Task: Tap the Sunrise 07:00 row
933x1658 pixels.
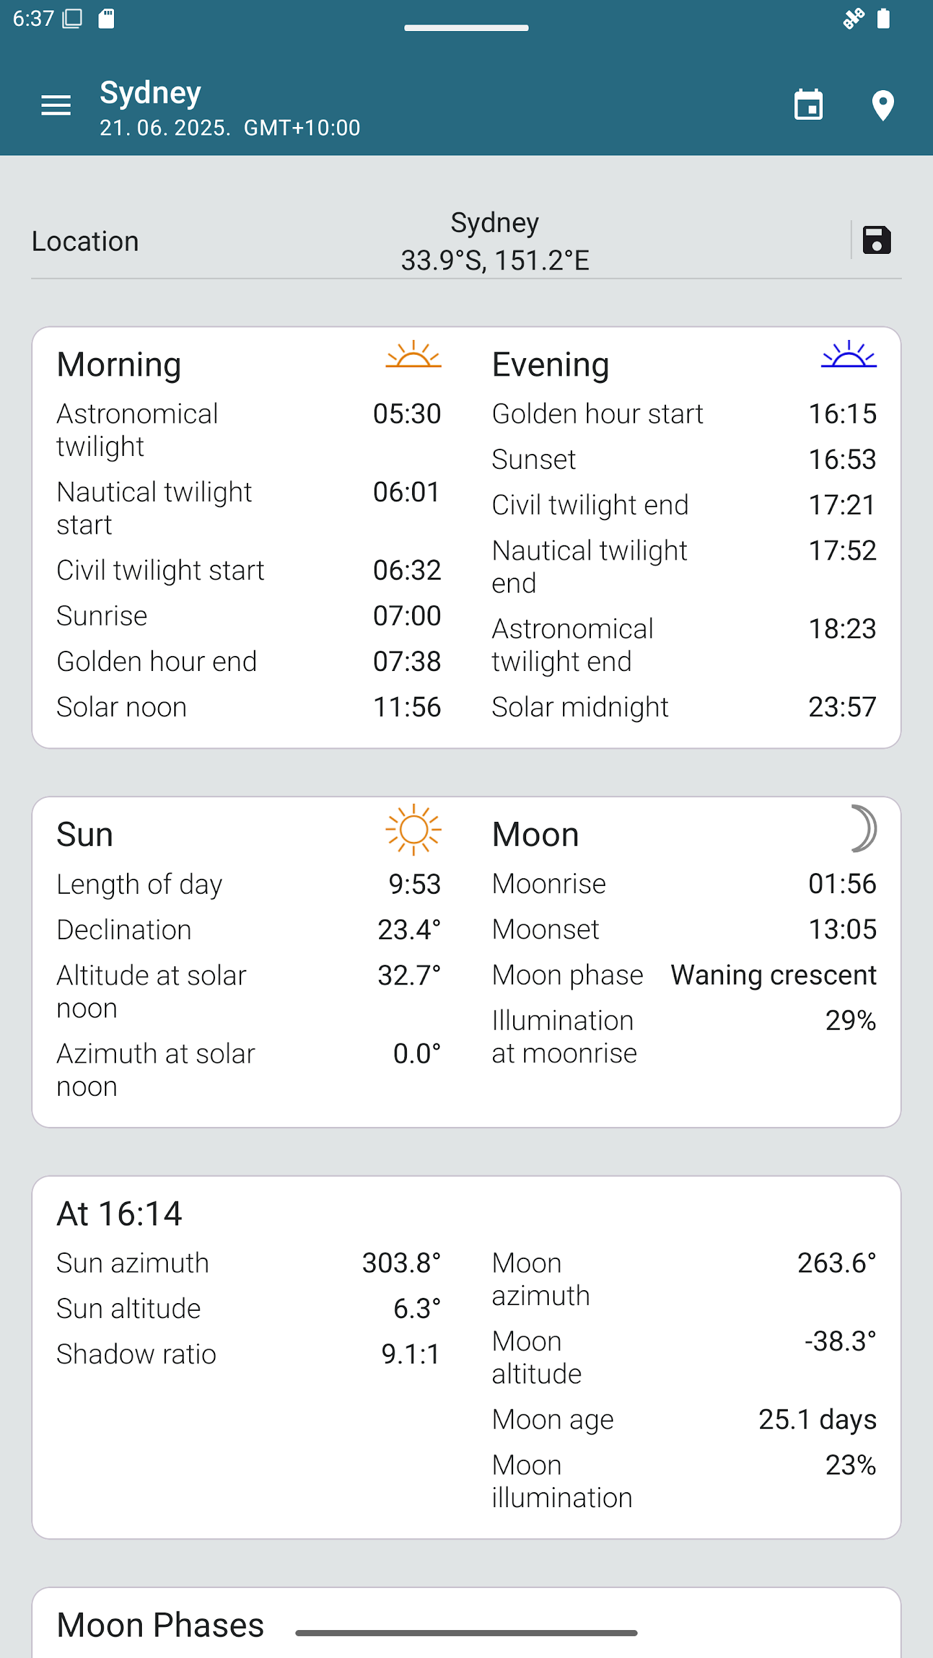Action: [249, 616]
